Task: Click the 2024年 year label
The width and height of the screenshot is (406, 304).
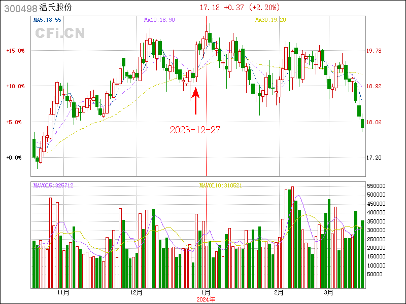Action: click(206, 299)
